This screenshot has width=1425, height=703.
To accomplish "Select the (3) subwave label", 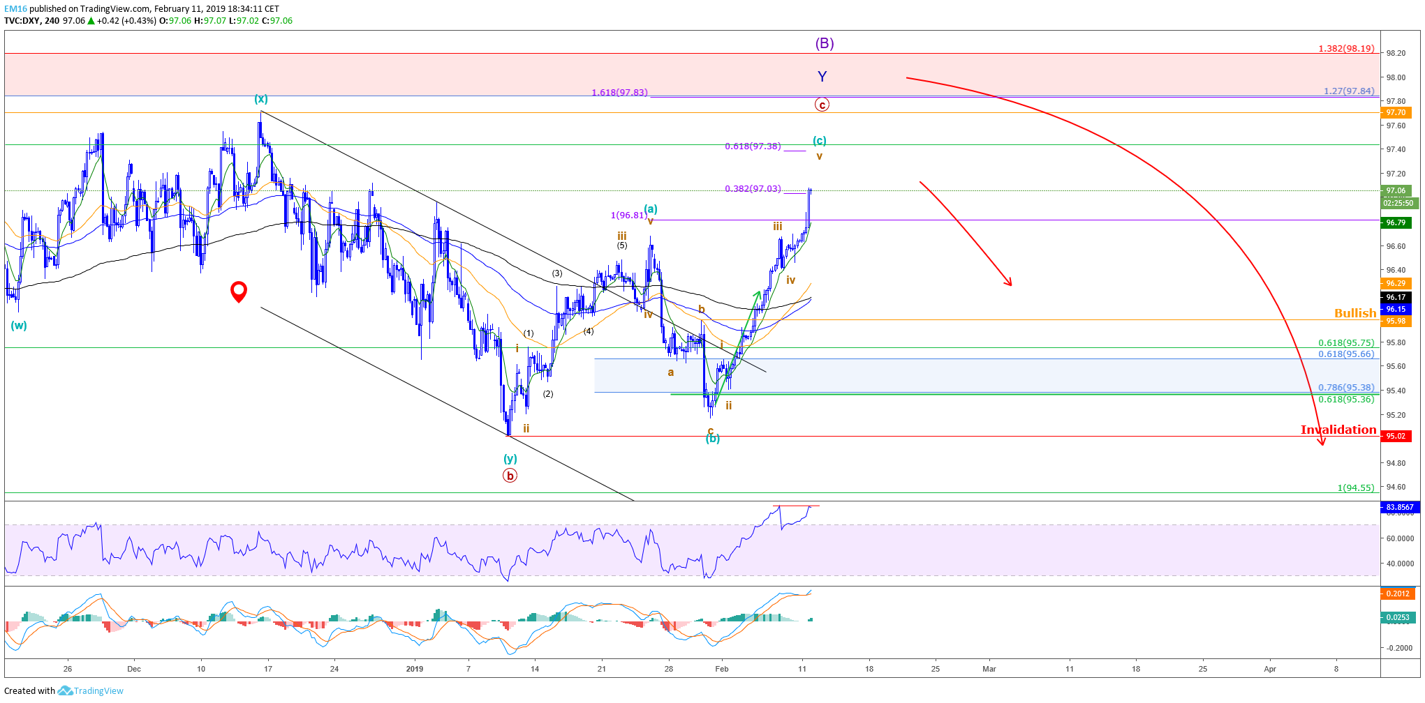I will 557,273.
